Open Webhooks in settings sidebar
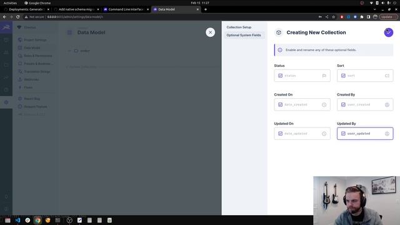Screen dimensions: 400x225 31,79
